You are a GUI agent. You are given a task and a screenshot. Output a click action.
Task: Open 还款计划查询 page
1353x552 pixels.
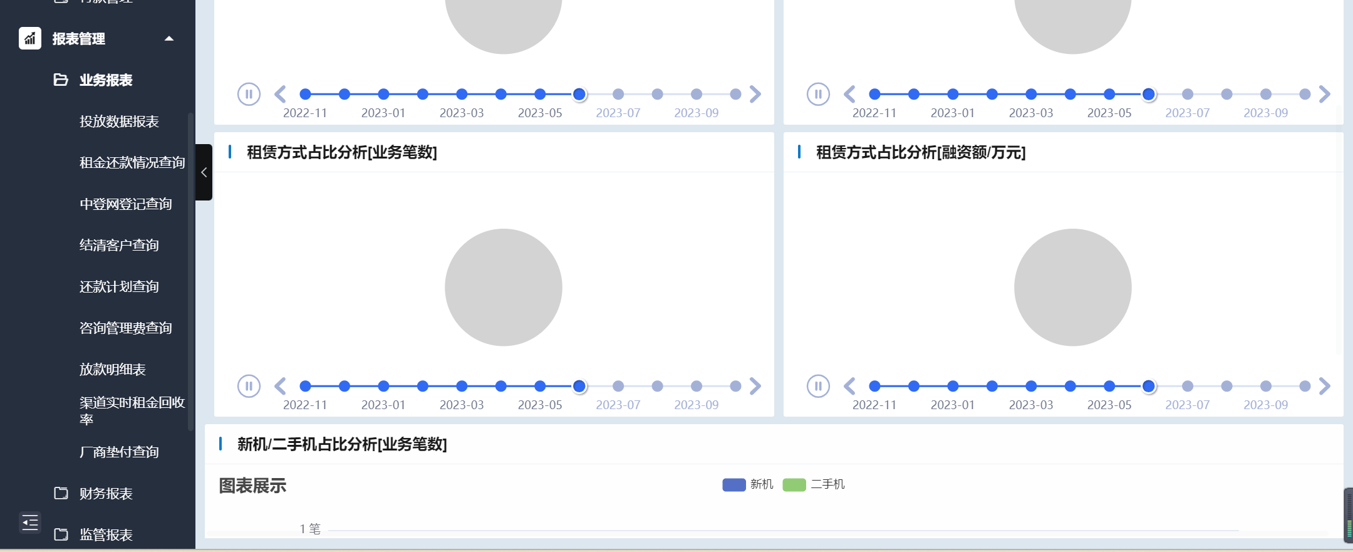pos(119,286)
